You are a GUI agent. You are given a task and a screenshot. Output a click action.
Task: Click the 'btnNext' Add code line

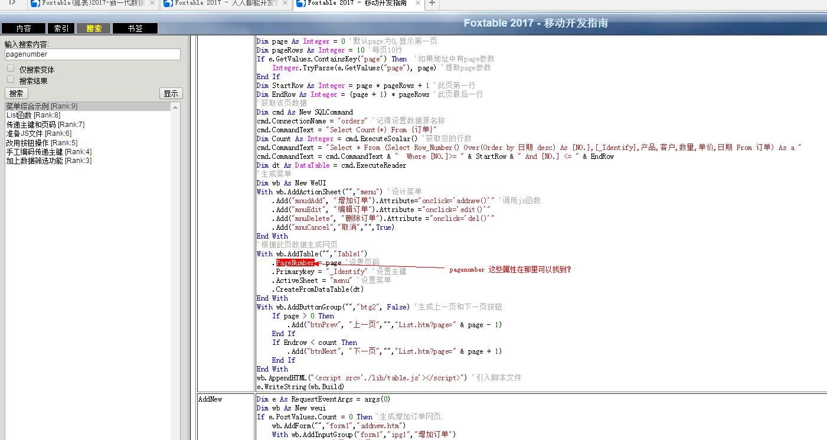tap(394, 351)
